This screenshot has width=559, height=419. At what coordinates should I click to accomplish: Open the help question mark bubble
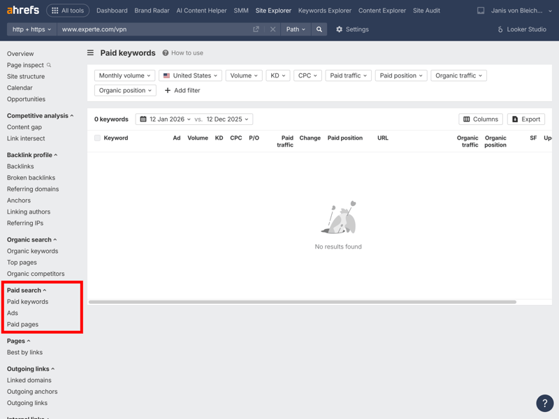coord(544,404)
